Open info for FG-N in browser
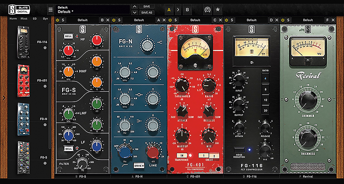 coord(45,125)
